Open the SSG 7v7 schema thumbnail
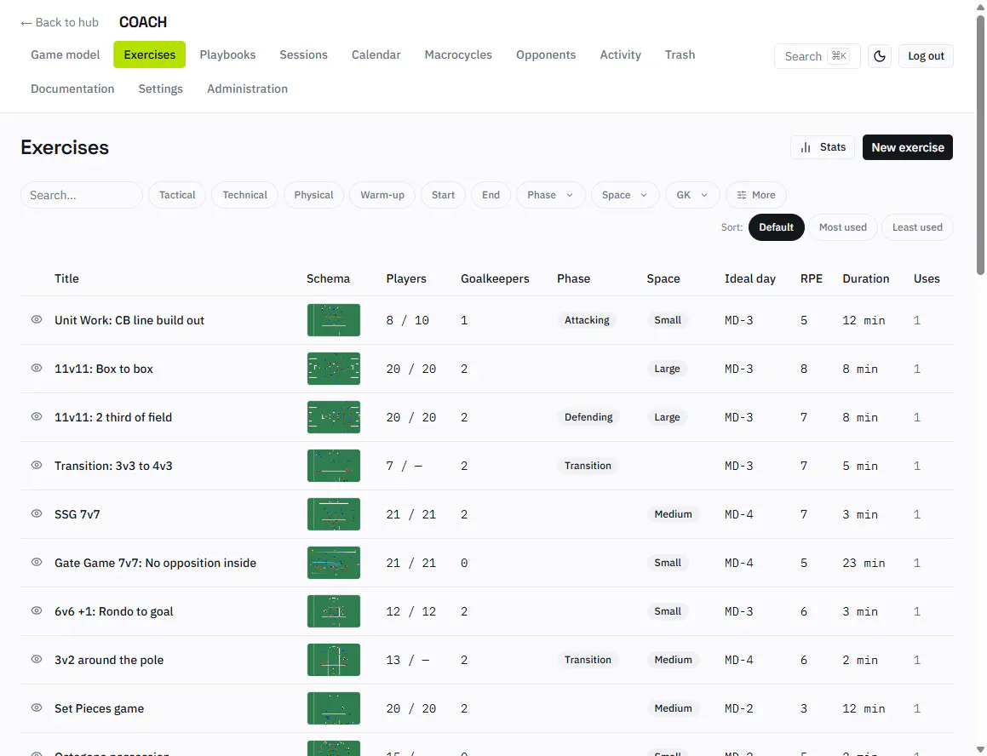The width and height of the screenshot is (987, 756). point(334,513)
